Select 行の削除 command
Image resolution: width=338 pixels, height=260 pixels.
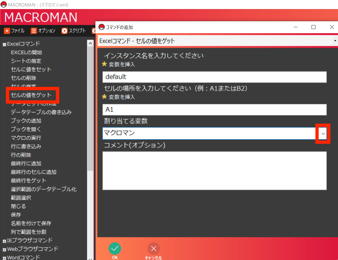coord(21,155)
